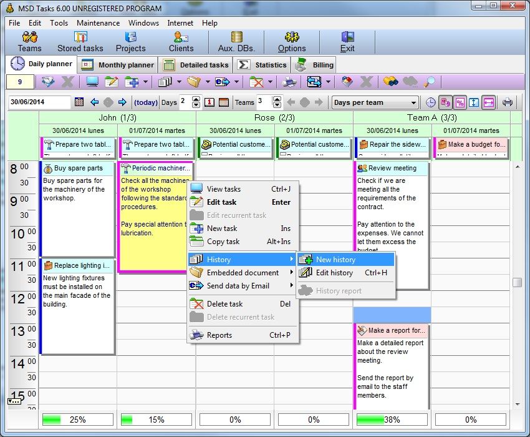Decrease the Teams value with down arrow
530x437 pixels.
tap(277, 105)
